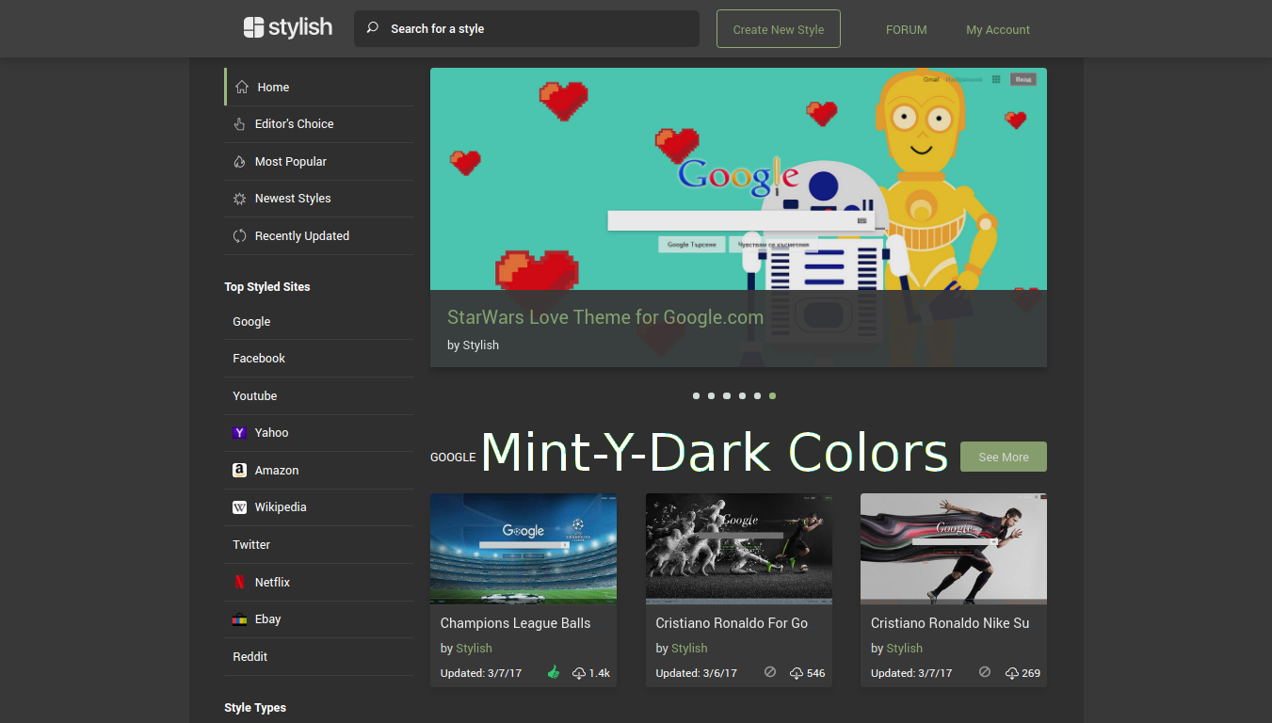Open Cristiano Ronaldo Nike Su thumbnail

click(x=954, y=549)
